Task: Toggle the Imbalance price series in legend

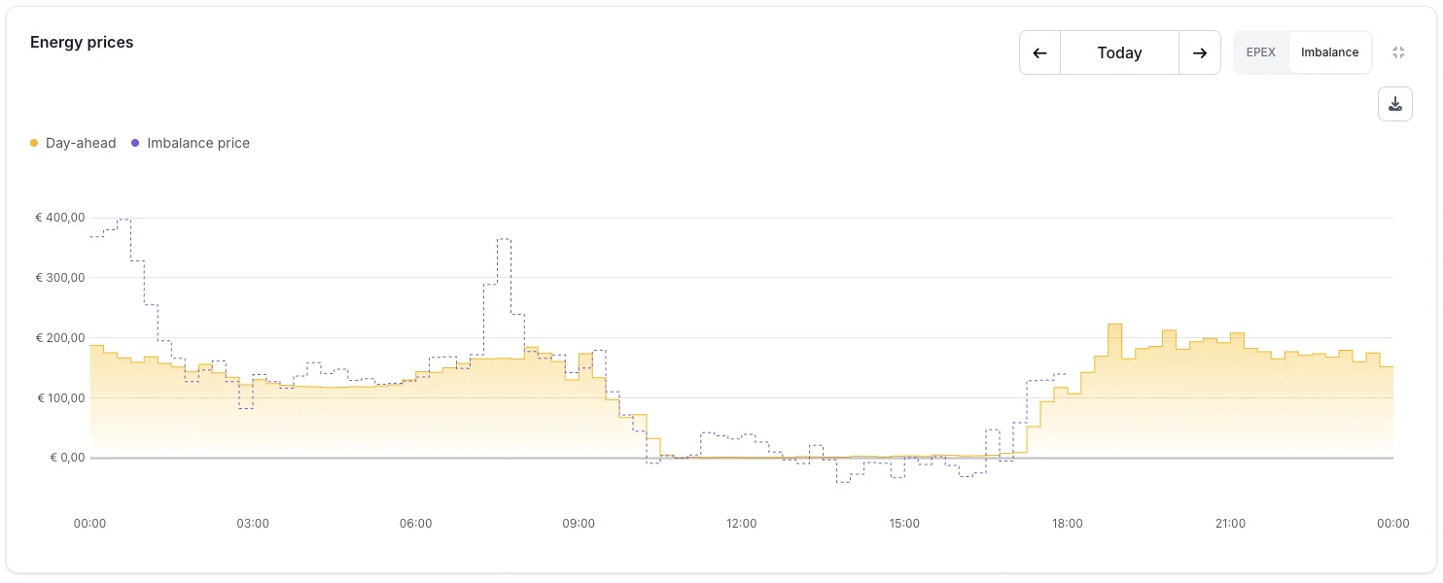Action: 191,143
